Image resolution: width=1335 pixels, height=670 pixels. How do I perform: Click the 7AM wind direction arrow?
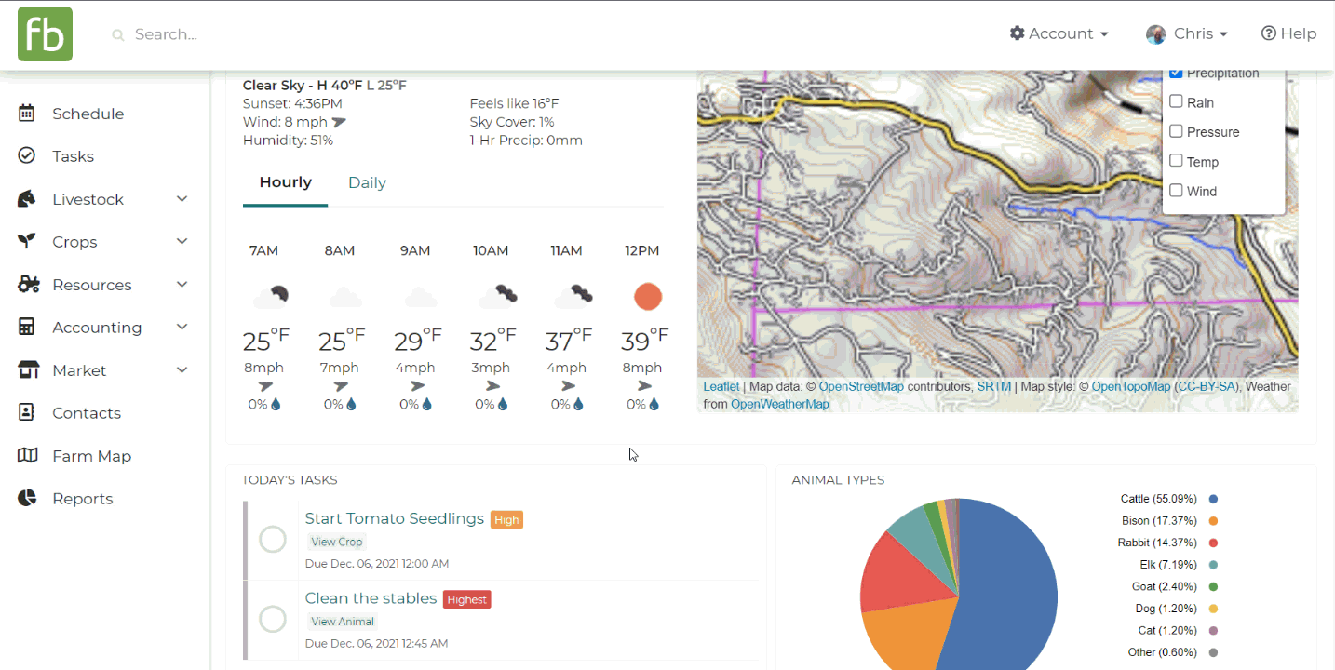265,386
